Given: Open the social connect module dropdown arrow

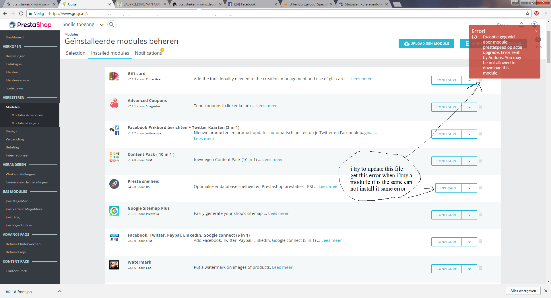Looking at the screenshot, I should click(469, 242).
